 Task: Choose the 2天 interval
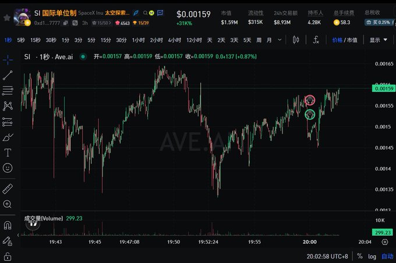(x=221, y=40)
